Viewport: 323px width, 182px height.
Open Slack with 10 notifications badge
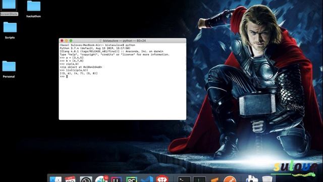[x=101, y=178]
